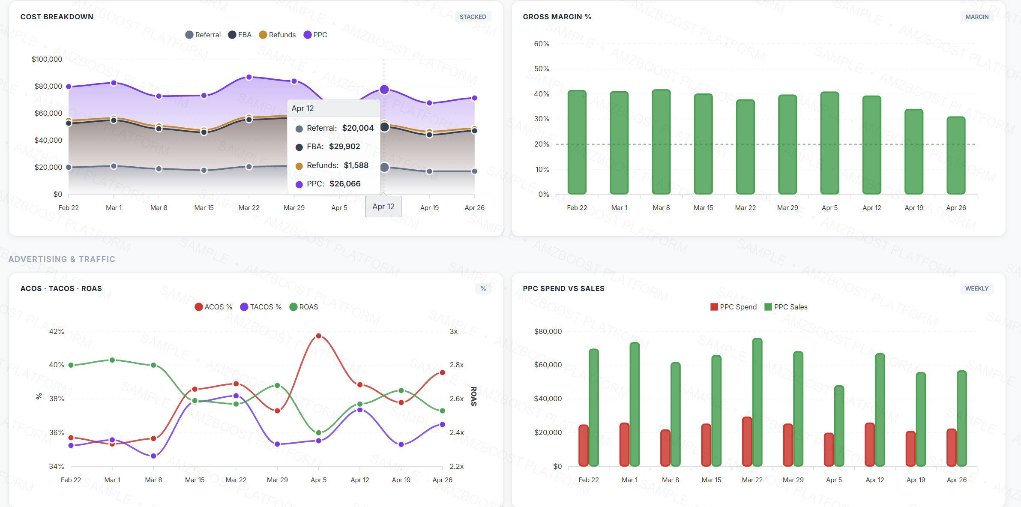Image resolution: width=1021 pixels, height=507 pixels.
Task: Click the ROAS point at Mar 1
Action: tap(112, 360)
